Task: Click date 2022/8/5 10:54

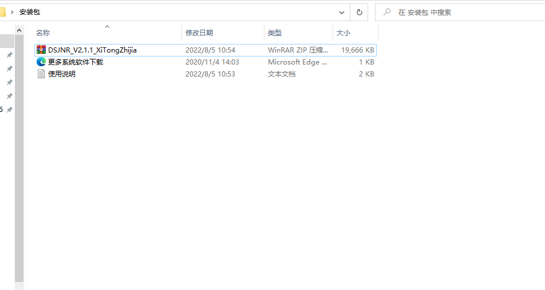Action: [x=210, y=50]
